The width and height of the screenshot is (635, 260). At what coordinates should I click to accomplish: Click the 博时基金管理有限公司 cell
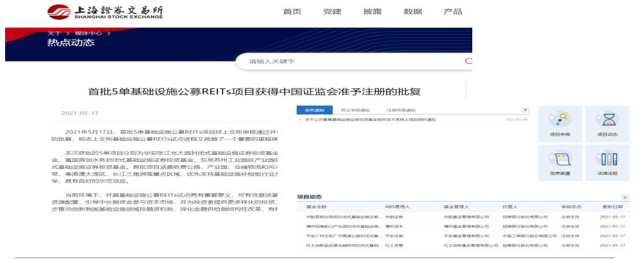click(466, 226)
